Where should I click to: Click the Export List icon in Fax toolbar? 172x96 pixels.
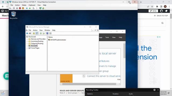44,33
